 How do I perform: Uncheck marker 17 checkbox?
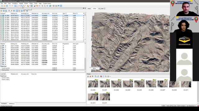tap(1, 48)
